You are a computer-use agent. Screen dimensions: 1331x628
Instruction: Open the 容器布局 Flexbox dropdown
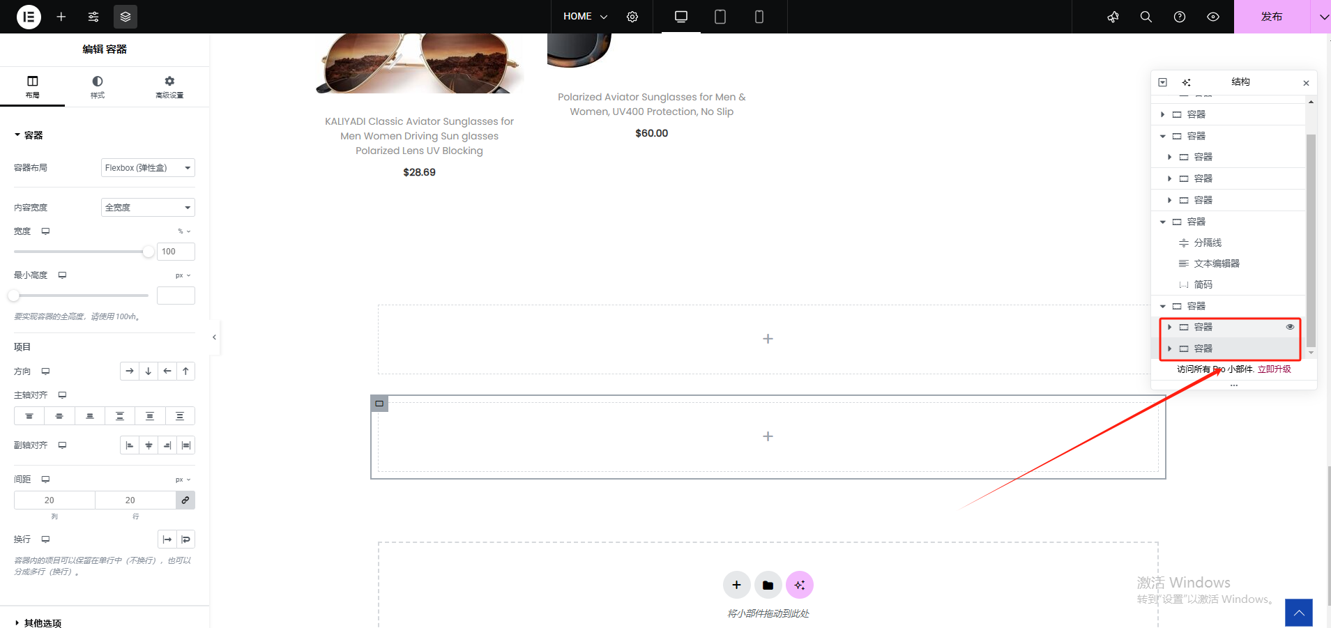148,168
